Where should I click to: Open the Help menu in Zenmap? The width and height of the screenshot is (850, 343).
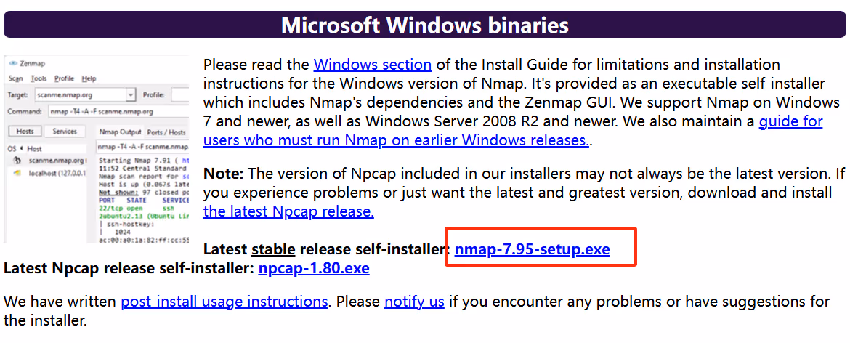[89, 78]
